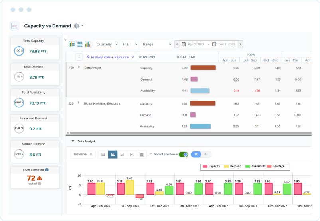Switch to plain grid table view icon
Screen dimensions: 320x221
coord(80,44)
